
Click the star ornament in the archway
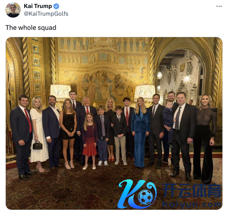click(187, 79)
